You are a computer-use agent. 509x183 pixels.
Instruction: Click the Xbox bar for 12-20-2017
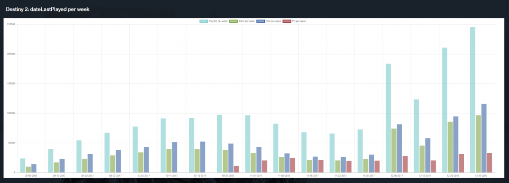click(x=450, y=147)
